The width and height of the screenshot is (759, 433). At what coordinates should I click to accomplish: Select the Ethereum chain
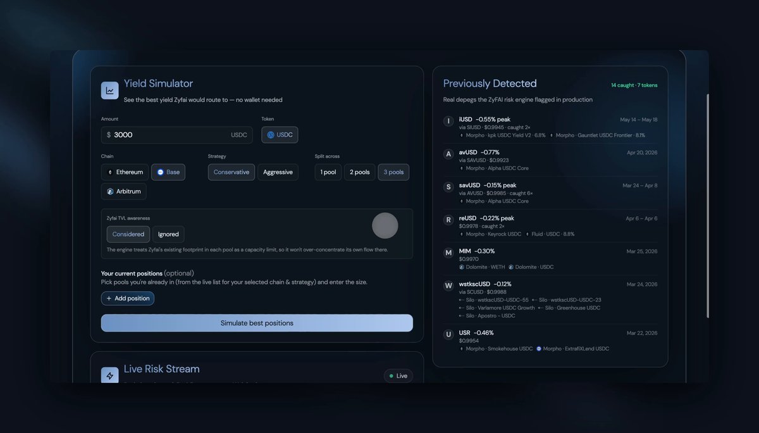point(125,172)
